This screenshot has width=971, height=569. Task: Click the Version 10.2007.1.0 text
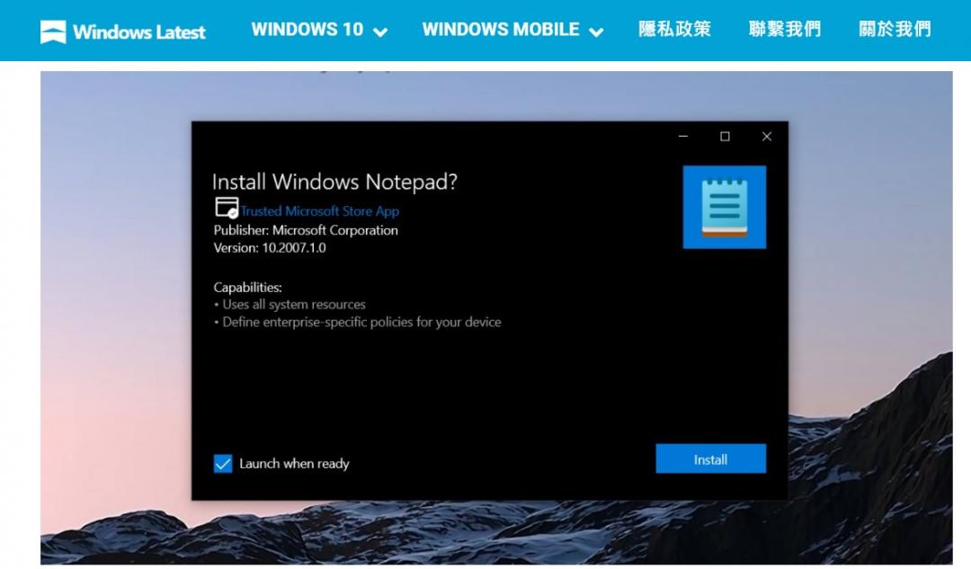click(x=270, y=248)
